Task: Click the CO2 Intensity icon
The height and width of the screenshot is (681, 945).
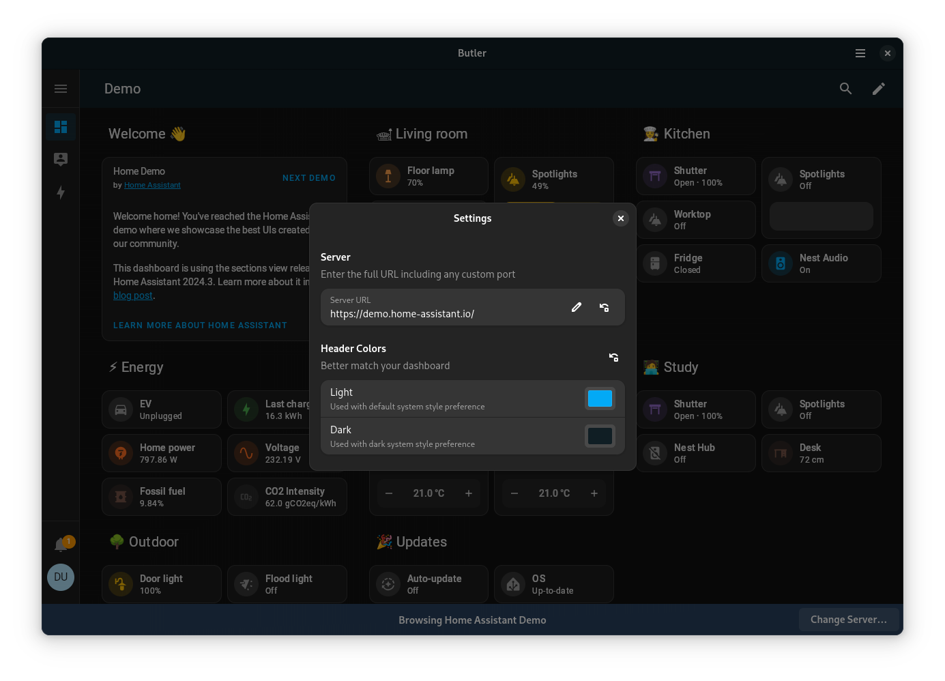Action: click(246, 497)
